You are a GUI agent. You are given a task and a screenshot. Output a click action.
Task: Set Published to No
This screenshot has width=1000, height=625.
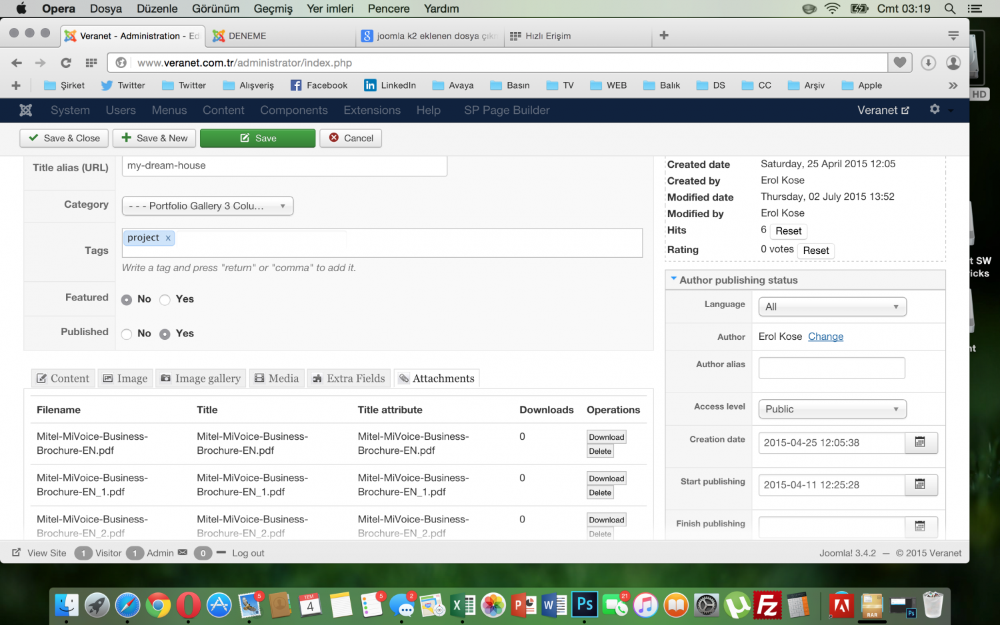point(127,334)
